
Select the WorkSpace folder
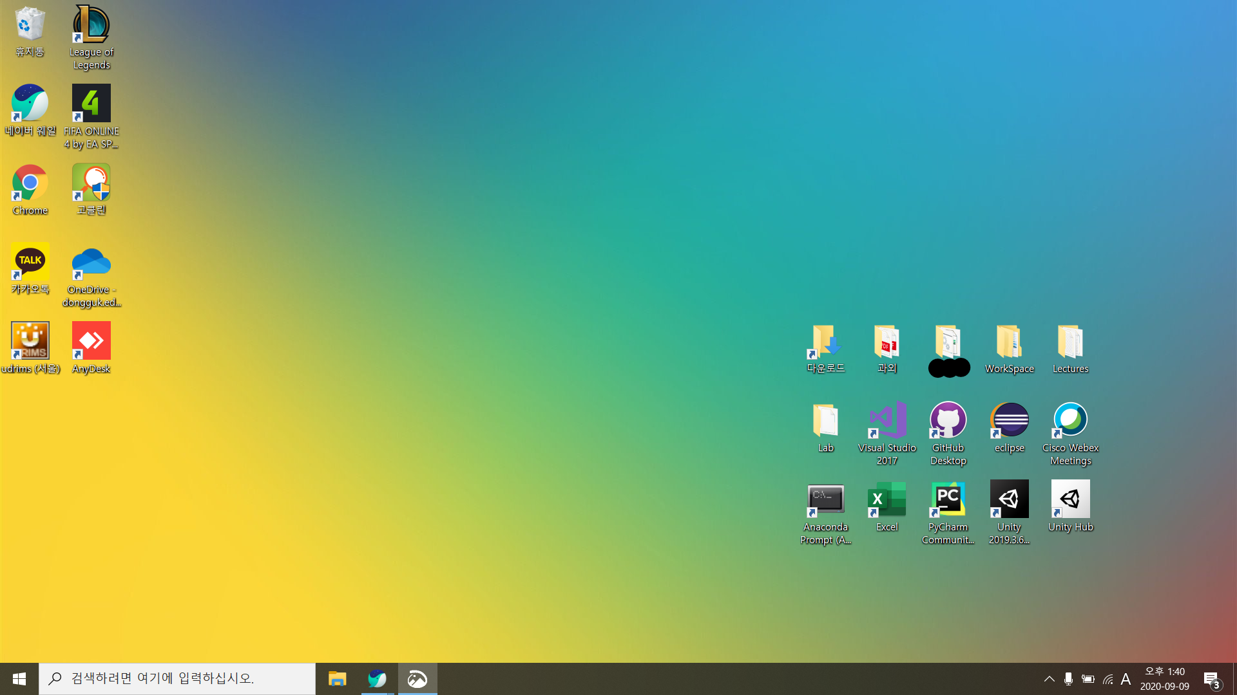[1009, 342]
